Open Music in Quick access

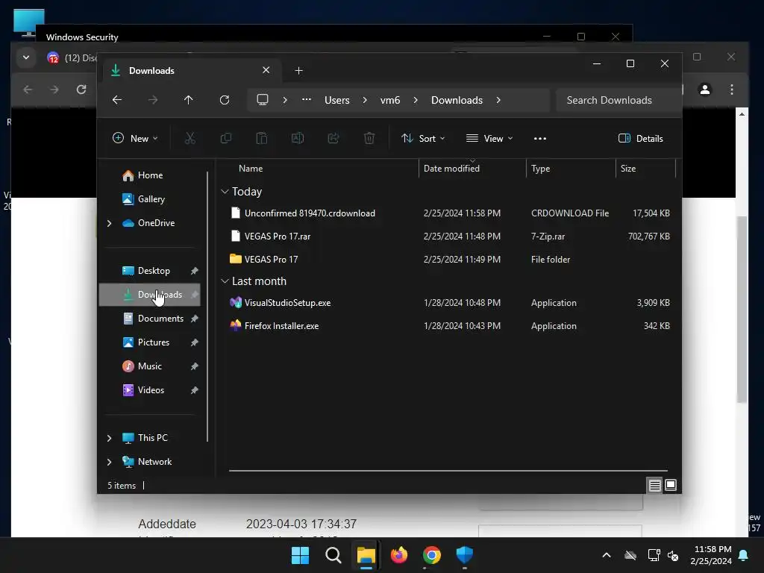[149, 366]
